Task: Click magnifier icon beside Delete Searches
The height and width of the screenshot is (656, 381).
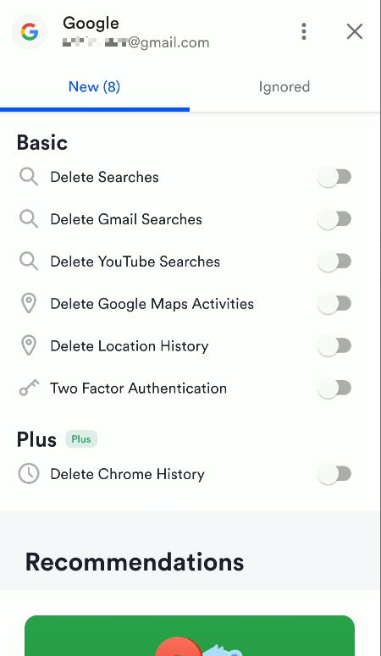Action: click(x=29, y=177)
